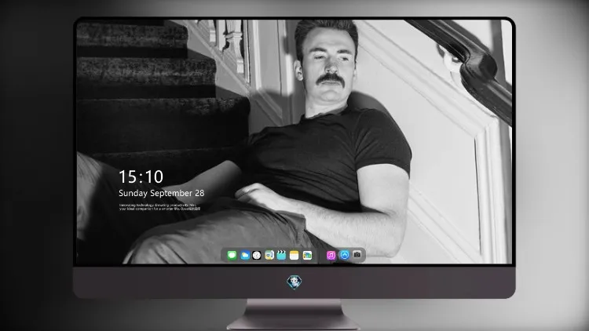Open the Maps app in the dock
Image resolution: width=589 pixels, height=331 pixels.
(x=269, y=256)
